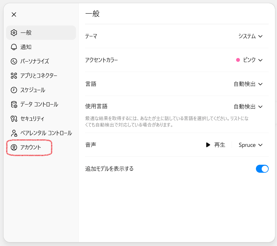
Task: Select the アカウント text label in sidebar
Action: [31, 147]
